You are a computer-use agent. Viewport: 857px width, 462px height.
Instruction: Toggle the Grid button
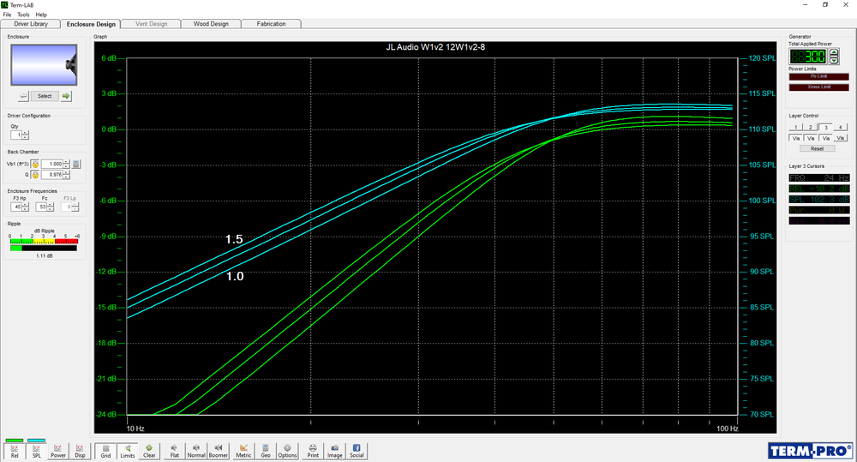[105, 451]
